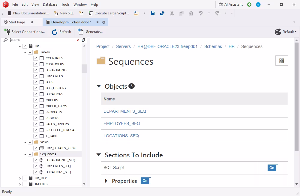Open the EMPLOYEES_SEQ link in table
300x196 pixels.
click(122, 123)
